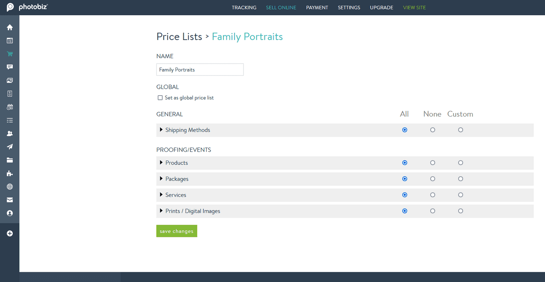Image resolution: width=545 pixels, height=282 pixels.
Task: Expand the Prints / Digital Images row
Action: pos(162,211)
